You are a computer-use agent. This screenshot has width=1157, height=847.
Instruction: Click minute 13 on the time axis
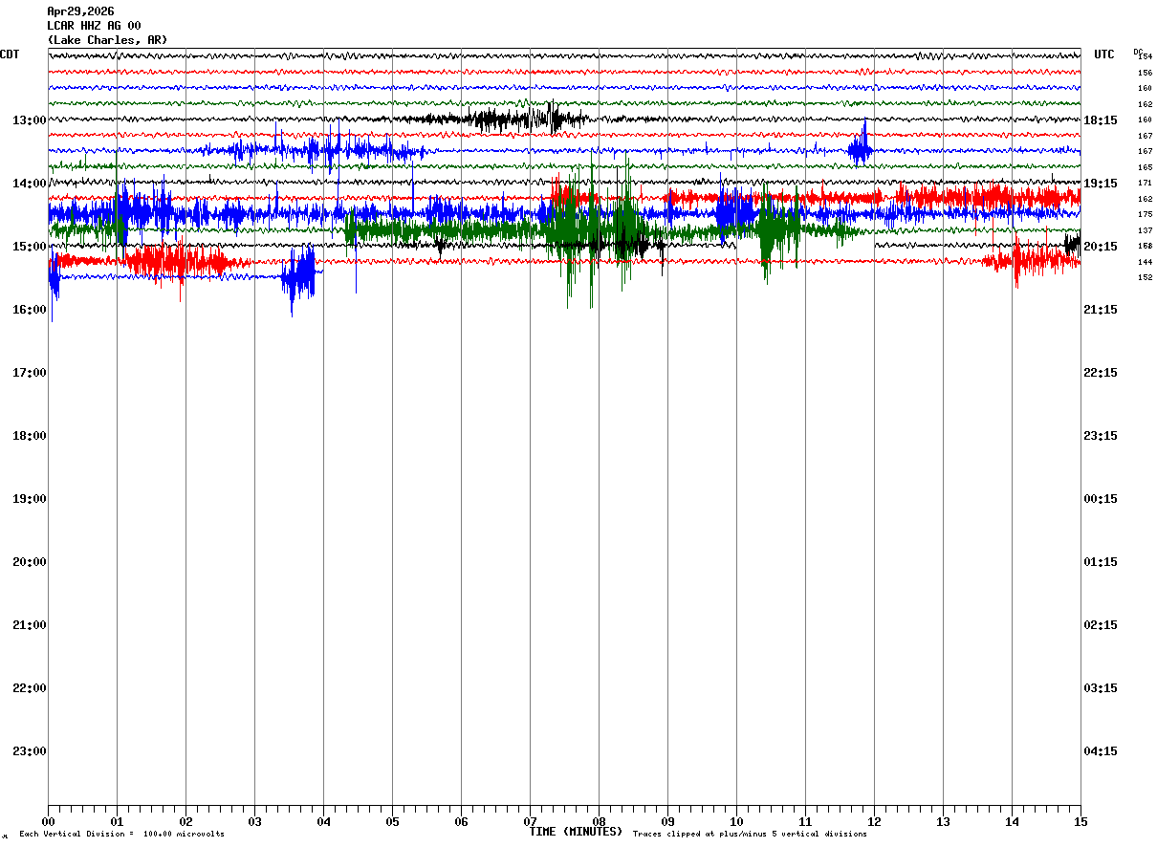[943, 822]
